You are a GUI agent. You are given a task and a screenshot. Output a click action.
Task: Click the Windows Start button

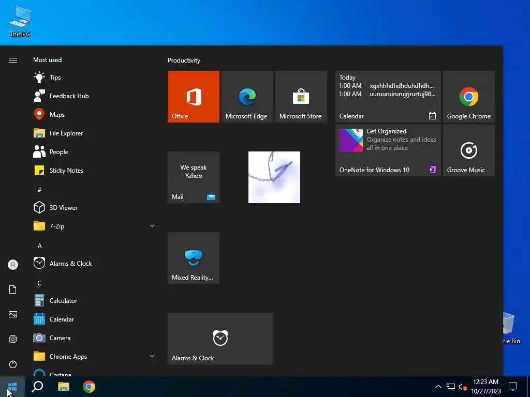point(12,387)
